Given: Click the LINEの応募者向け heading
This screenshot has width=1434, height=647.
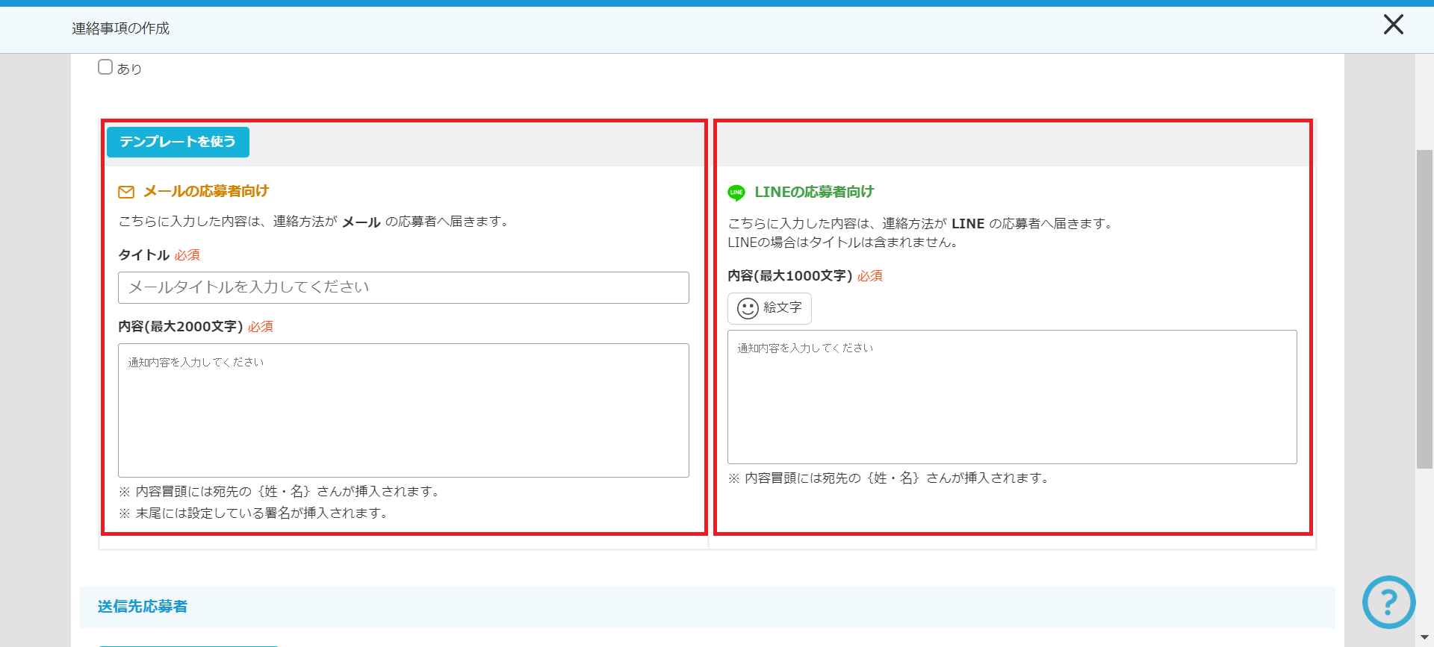Looking at the screenshot, I should click(x=814, y=192).
